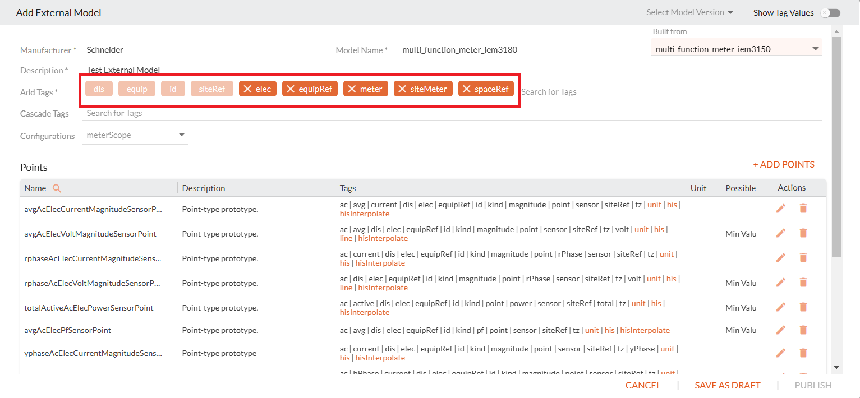
Task: Edit the yphaseAcElecCurrentMagnitudeSens... point
Action: (781, 353)
